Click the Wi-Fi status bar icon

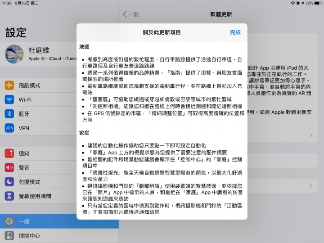click(x=292, y=3)
